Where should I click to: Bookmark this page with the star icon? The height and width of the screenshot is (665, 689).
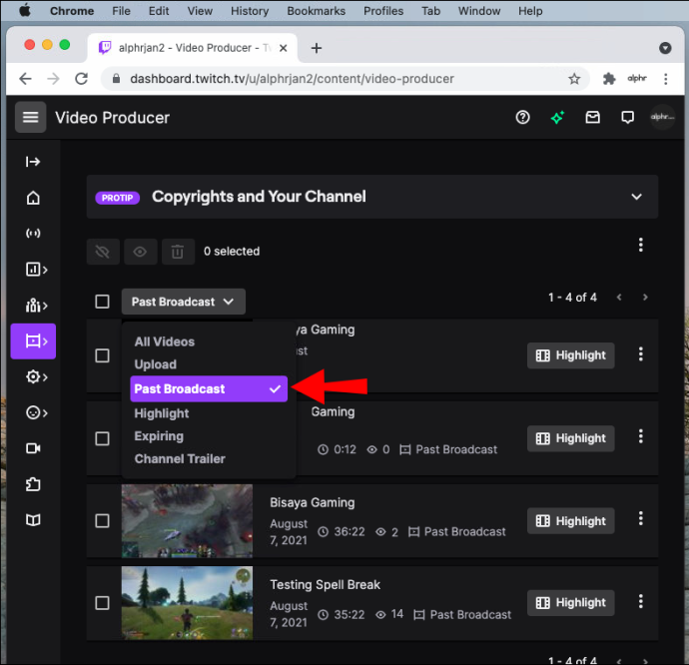(x=574, y=79)
